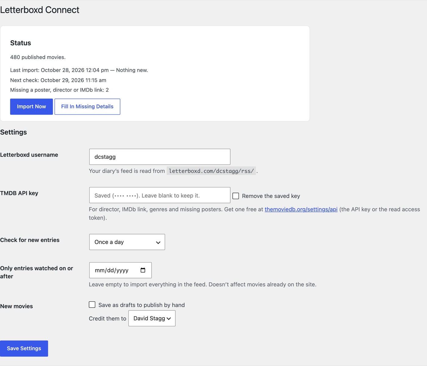
Task: Open the themoviedb.org/settings/api link
Action: point(301,209)
